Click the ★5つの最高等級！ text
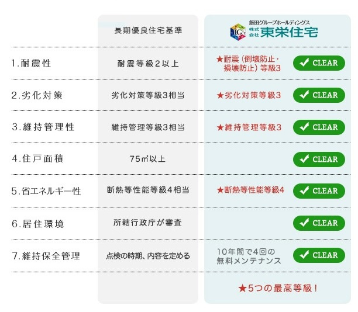This screenshot has width=358, height=312. 278,288
